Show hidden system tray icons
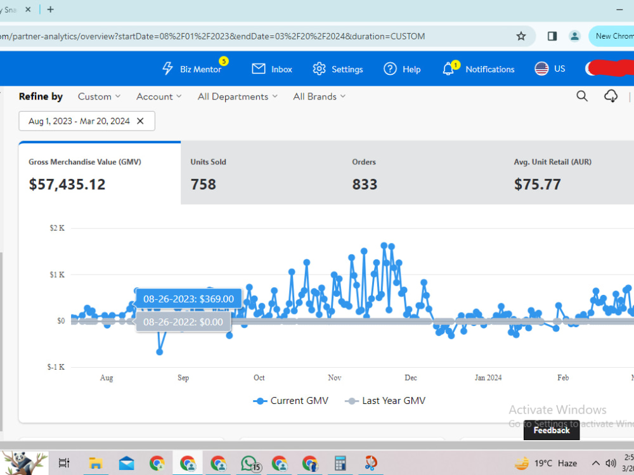 coord(595,463)
